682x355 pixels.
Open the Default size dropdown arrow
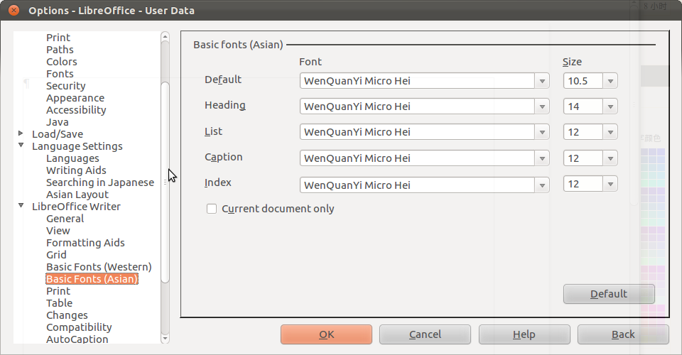[610, 81]
